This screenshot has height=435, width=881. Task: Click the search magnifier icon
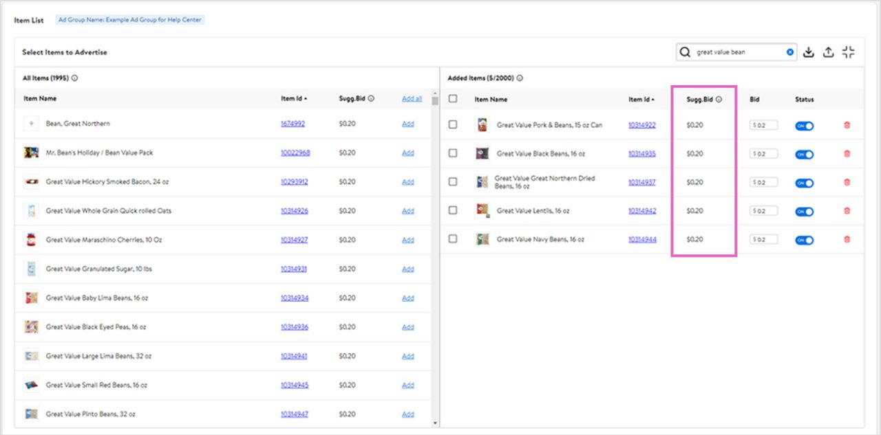685,52
